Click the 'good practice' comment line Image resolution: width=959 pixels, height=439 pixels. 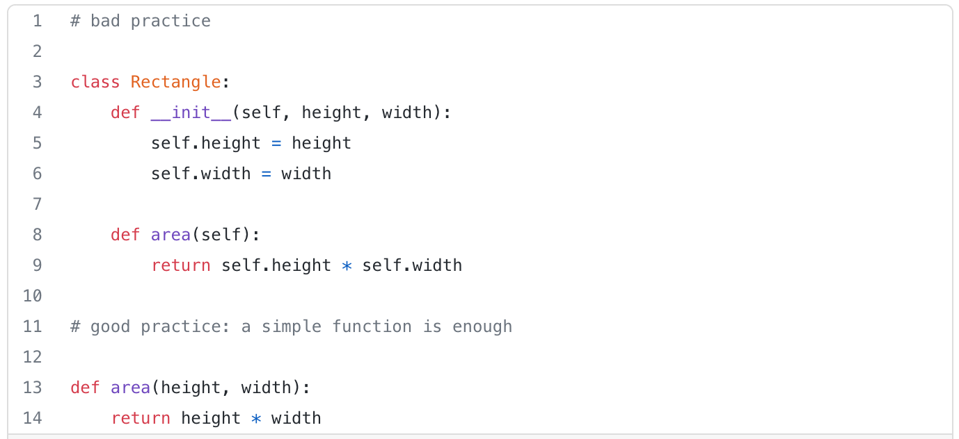tap(291, 326)
